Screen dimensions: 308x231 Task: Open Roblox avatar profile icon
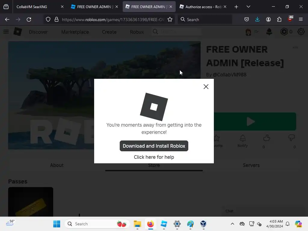pos(248,32)
